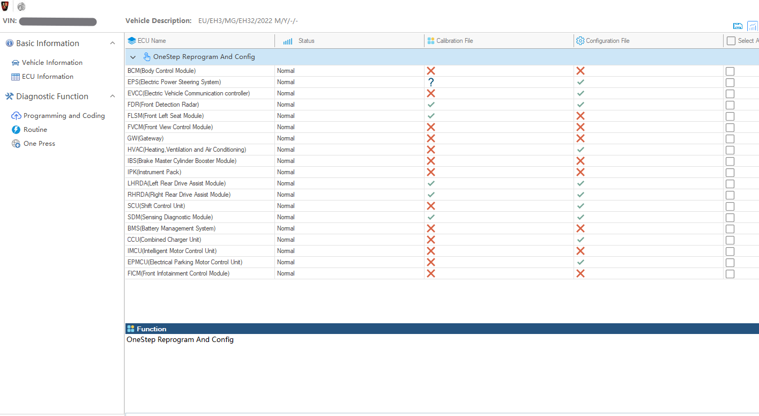Click the green check configuration icon for FDR
This screenshot has width=759, height=416.
(x=580, y=105)
